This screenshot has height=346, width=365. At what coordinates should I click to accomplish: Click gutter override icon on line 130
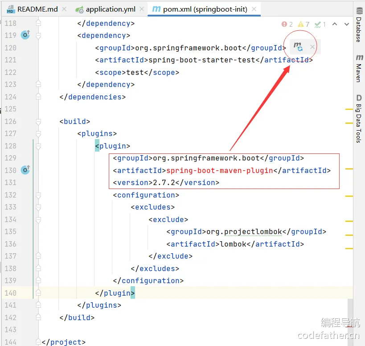point(25,170)
